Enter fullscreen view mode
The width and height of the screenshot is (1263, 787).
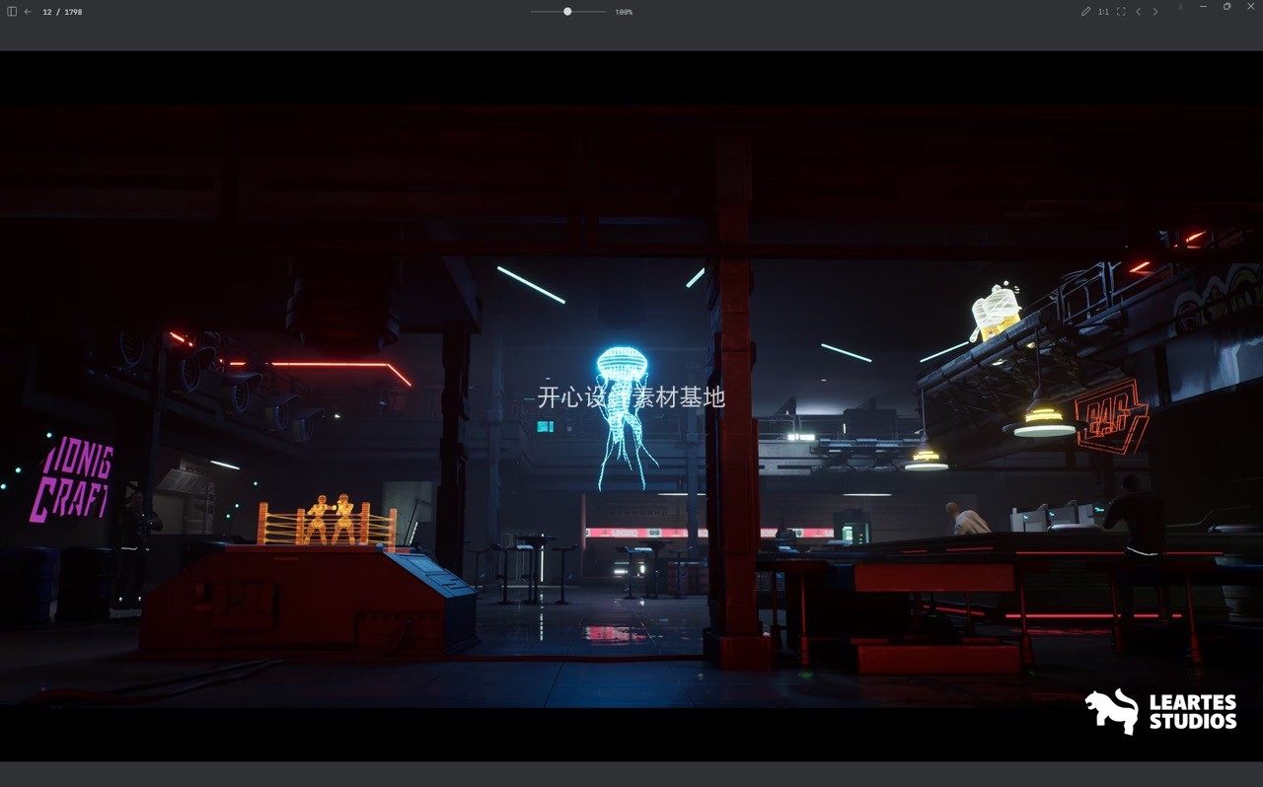(1121, 12)
